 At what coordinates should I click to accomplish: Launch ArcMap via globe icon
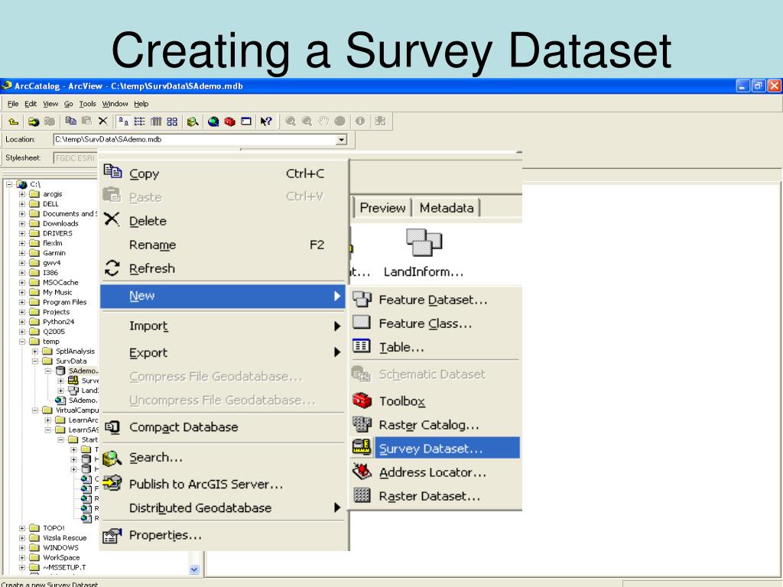213,122
